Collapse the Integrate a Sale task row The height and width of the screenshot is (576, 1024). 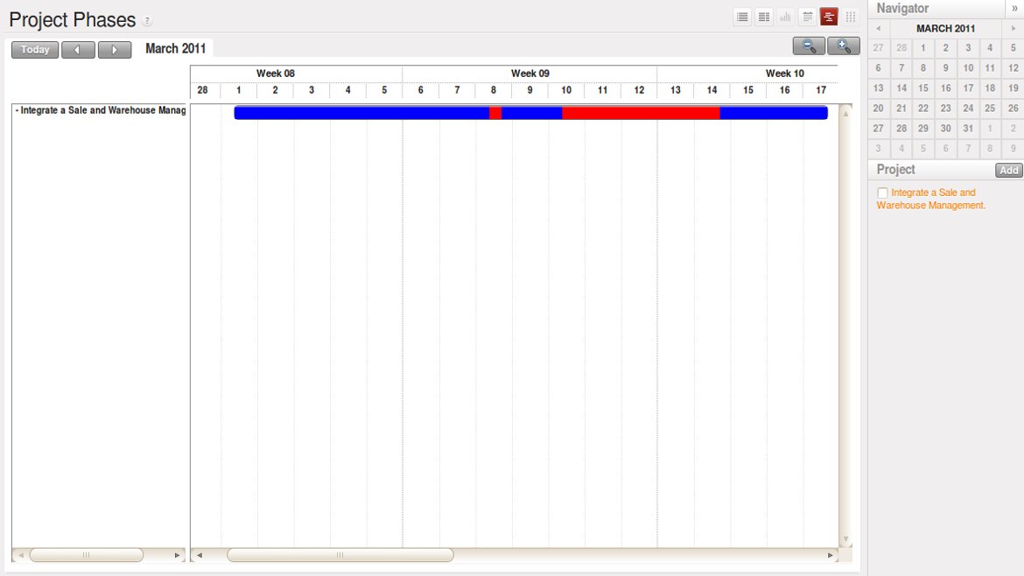(18, 111)
